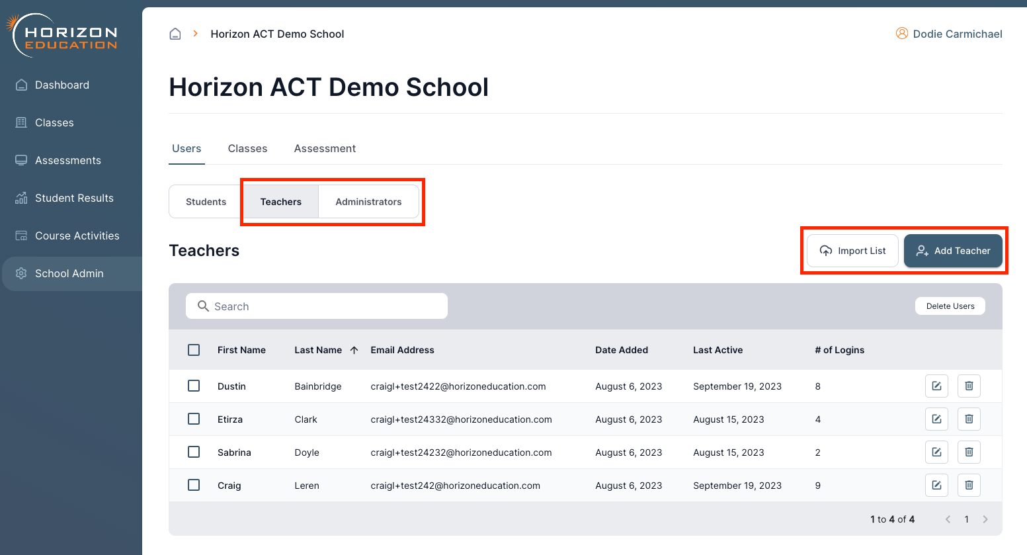
Task: Edit Dustin Bainbridge's teacher record
Action: tap(936, 386)
